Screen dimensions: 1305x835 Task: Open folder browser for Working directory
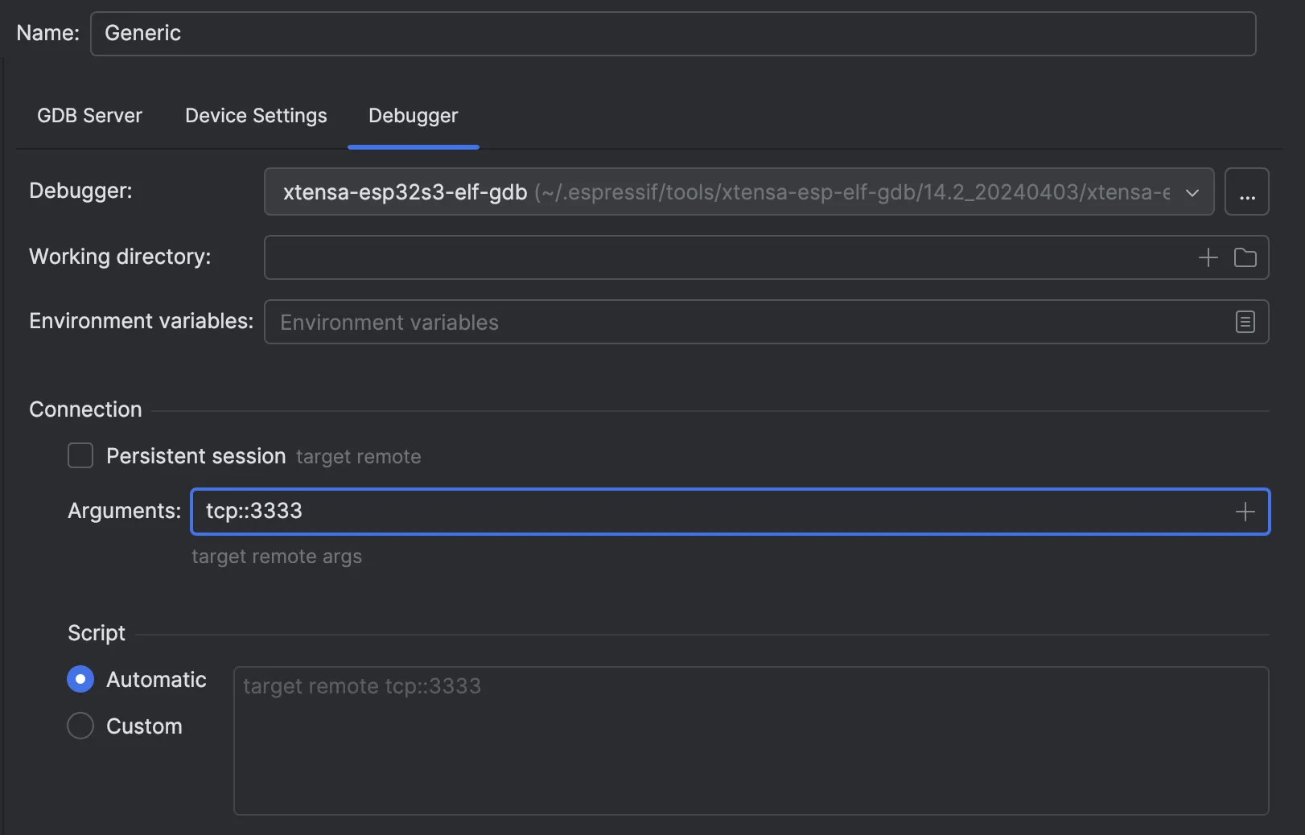1245,257
